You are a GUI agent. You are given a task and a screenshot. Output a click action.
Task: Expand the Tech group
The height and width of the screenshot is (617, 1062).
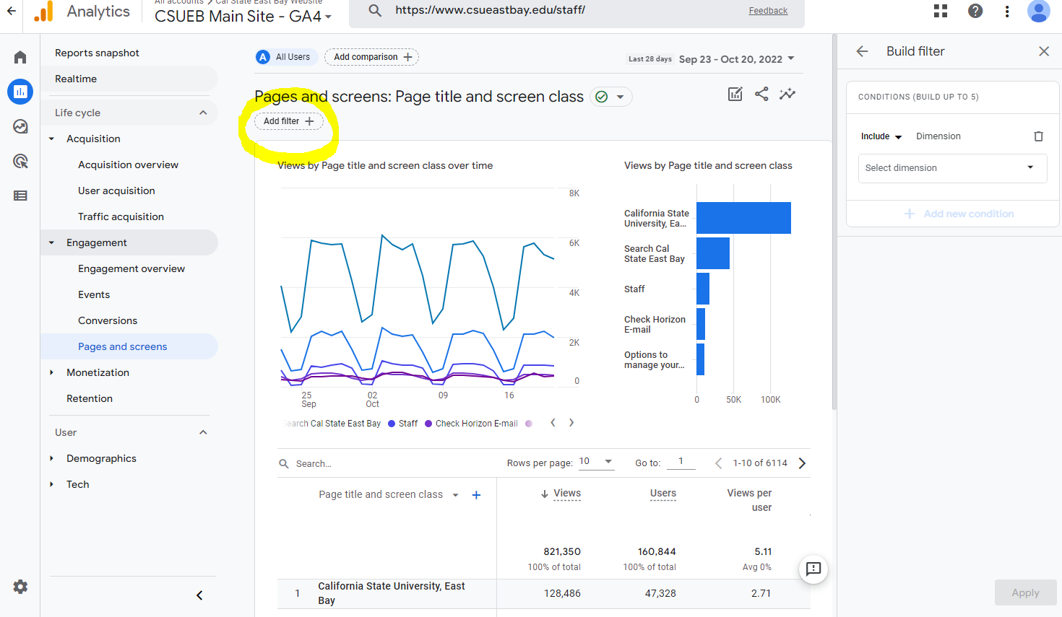click(x=51, y=484)
